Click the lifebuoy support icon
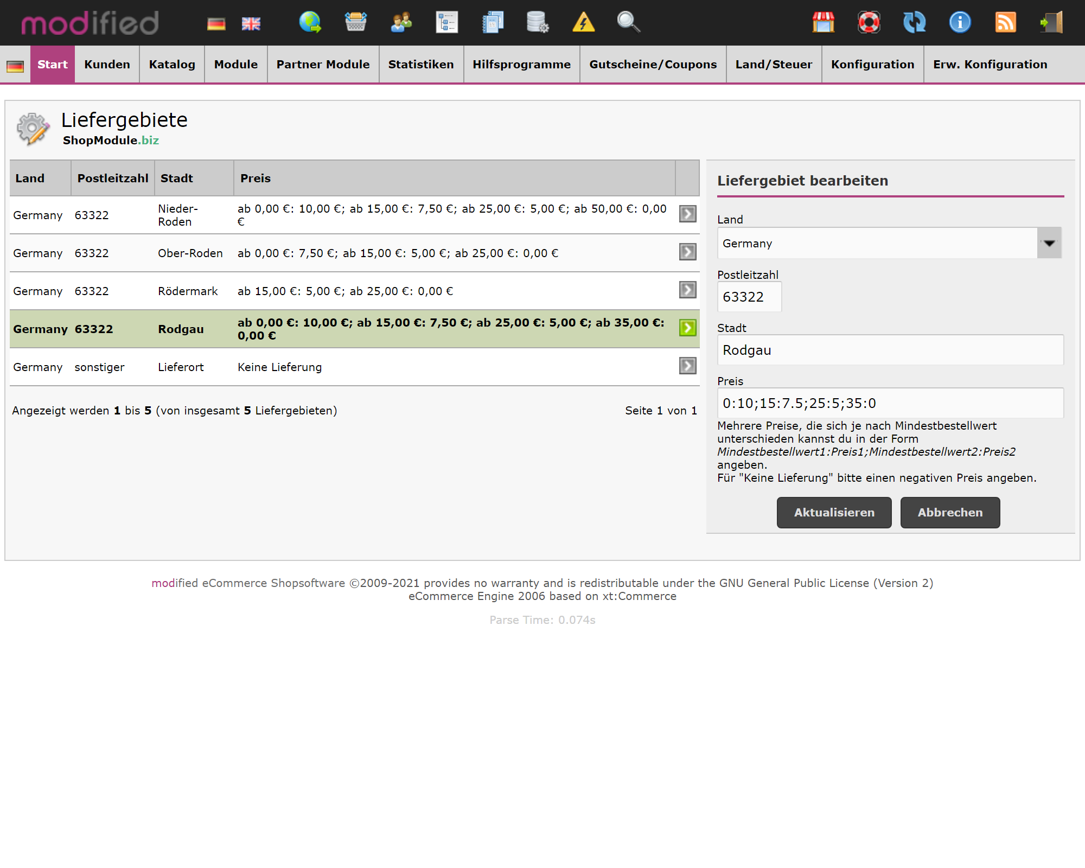This screenshot has width=1085, height=868. pos(869,22)
